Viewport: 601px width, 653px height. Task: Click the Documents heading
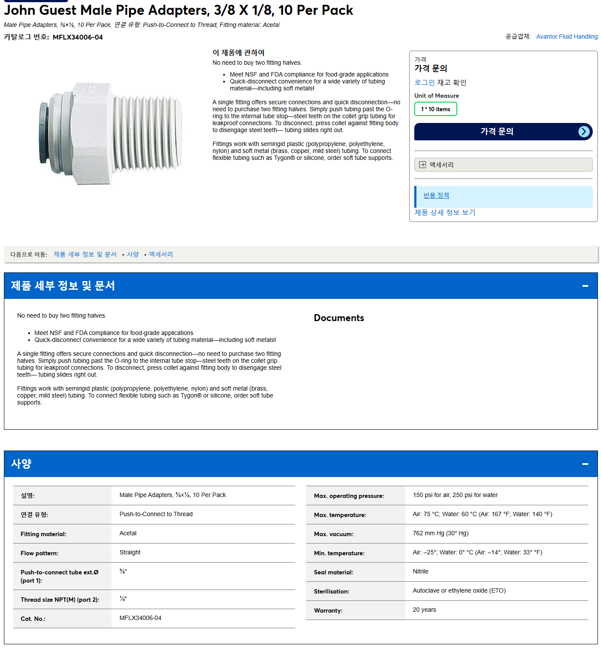click(339, 318)
